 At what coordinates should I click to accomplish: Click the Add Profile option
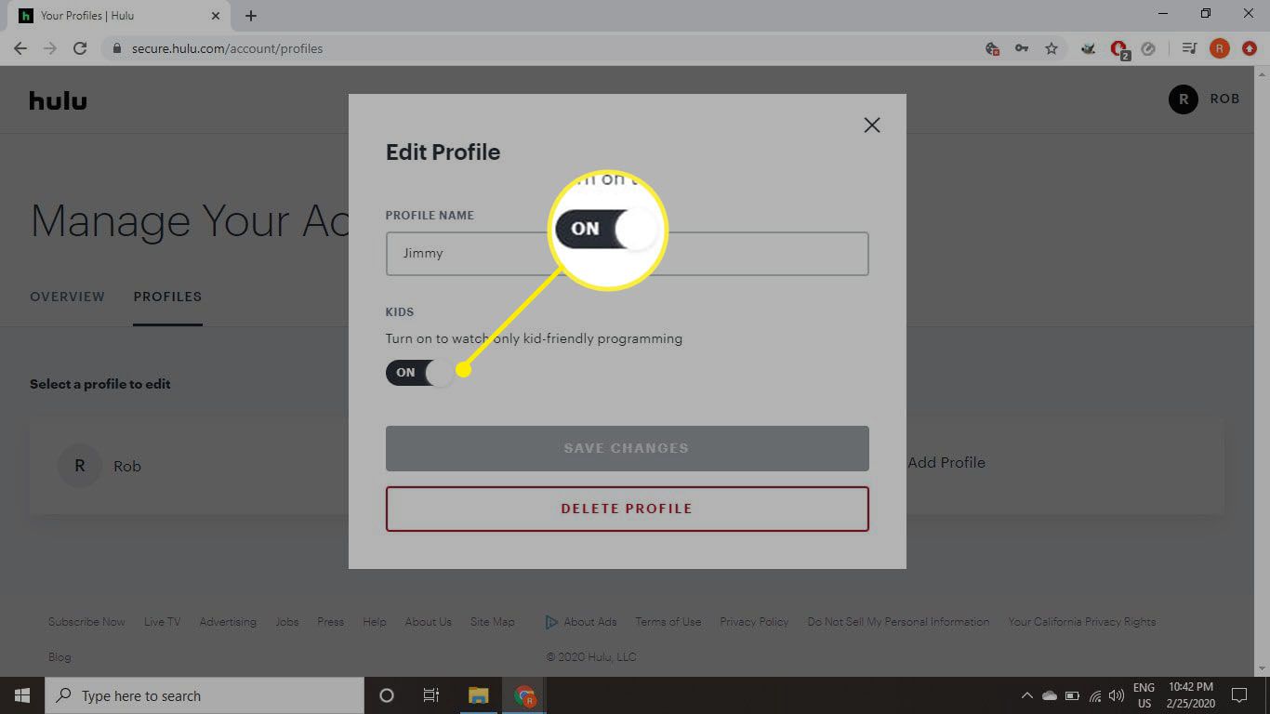pos(946,462)
